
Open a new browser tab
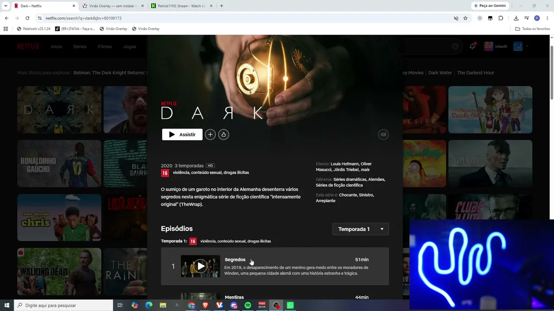pos(222,6)
